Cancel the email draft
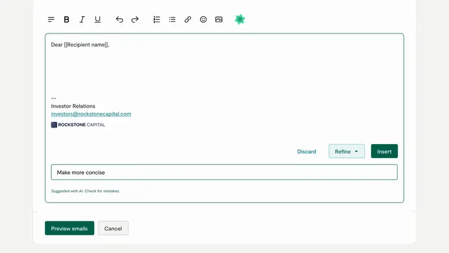Image resolution: width=449 pixels, height=253 pixels. (113, 228)
